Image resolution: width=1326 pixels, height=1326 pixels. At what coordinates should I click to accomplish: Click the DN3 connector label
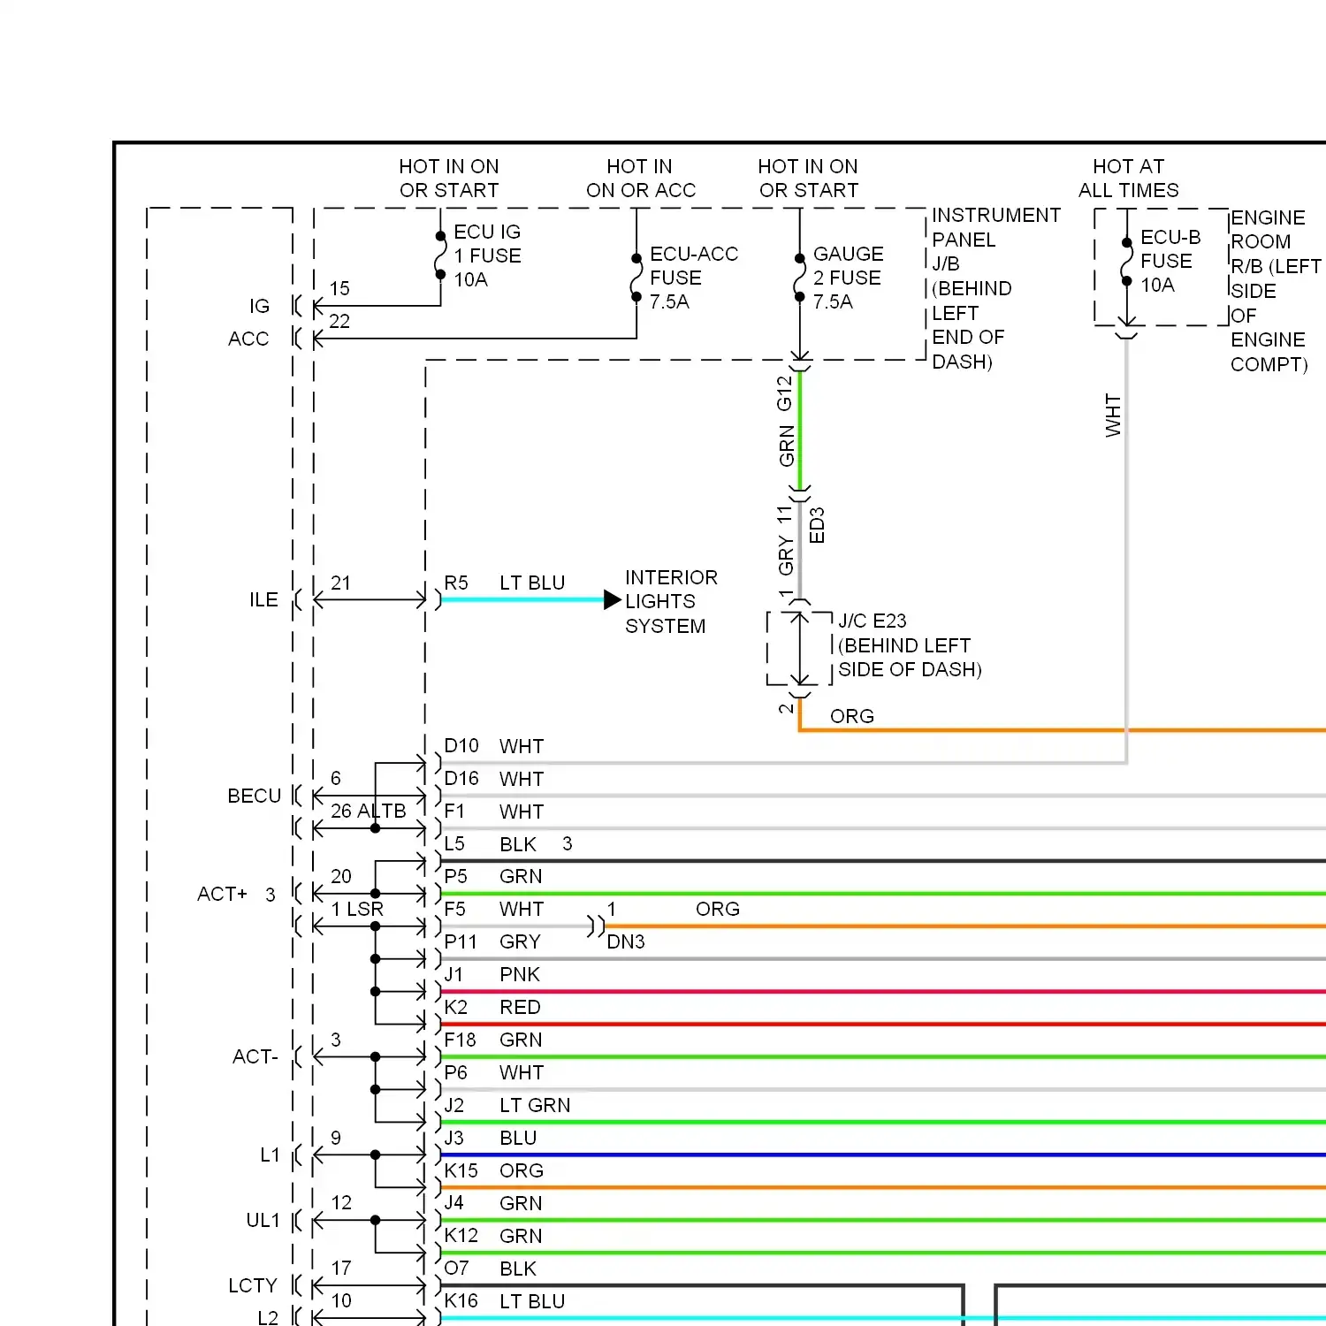pyautogui.click(x=625, y=942)
